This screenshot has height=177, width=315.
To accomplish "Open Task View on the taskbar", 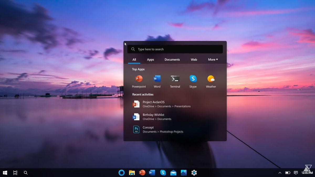I will pyautogui.click(x=15, y=173).
